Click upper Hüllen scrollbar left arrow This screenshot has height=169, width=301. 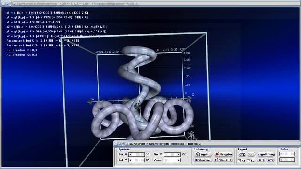click(x=282, y=154)
